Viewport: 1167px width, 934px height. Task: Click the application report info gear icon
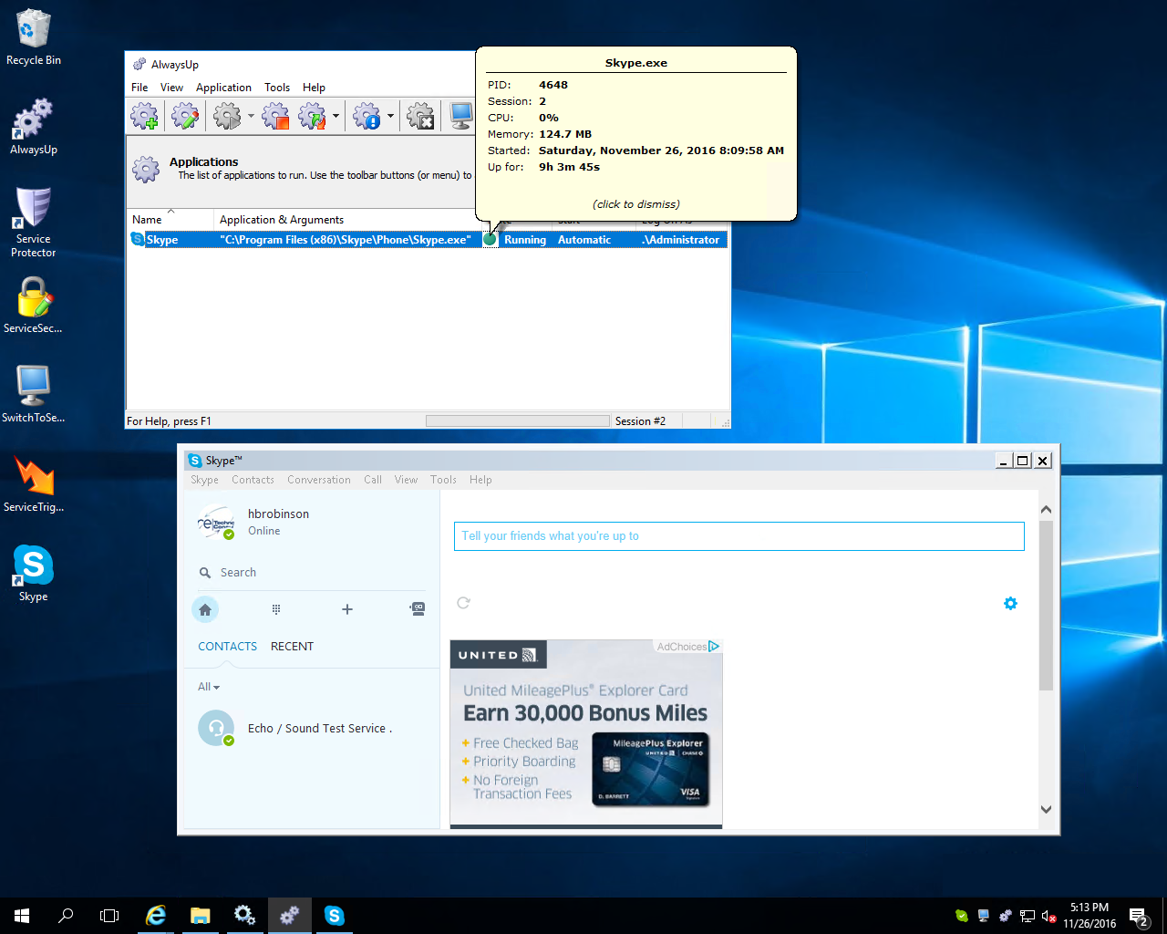coord(367,116)
